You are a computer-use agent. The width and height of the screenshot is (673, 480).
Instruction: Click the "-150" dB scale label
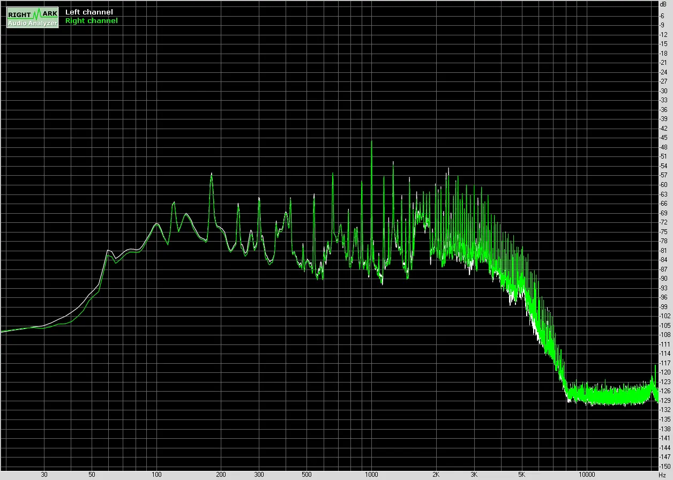(x=664, y=466)
